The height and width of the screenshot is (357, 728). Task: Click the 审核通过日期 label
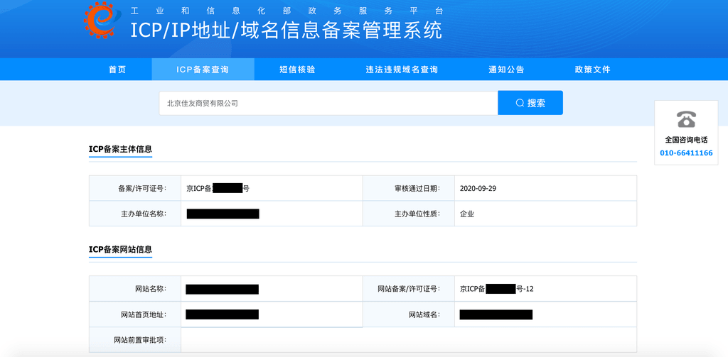417,189
